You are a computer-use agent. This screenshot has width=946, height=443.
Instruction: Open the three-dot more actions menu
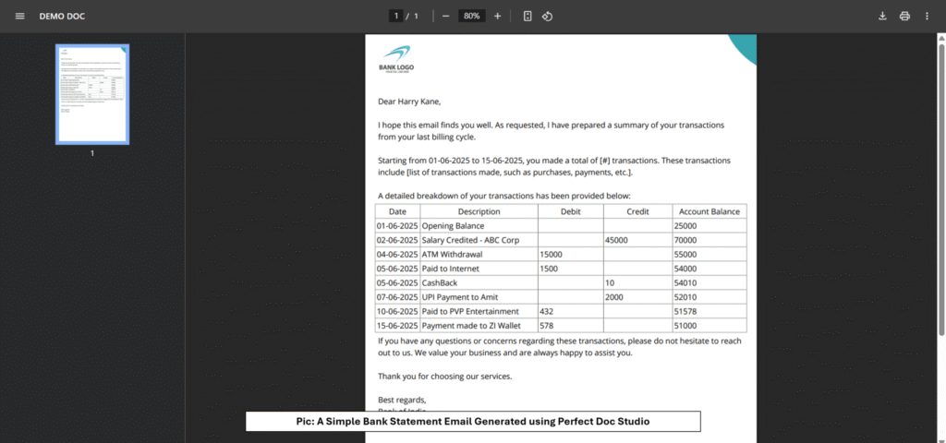click(927, 16)
